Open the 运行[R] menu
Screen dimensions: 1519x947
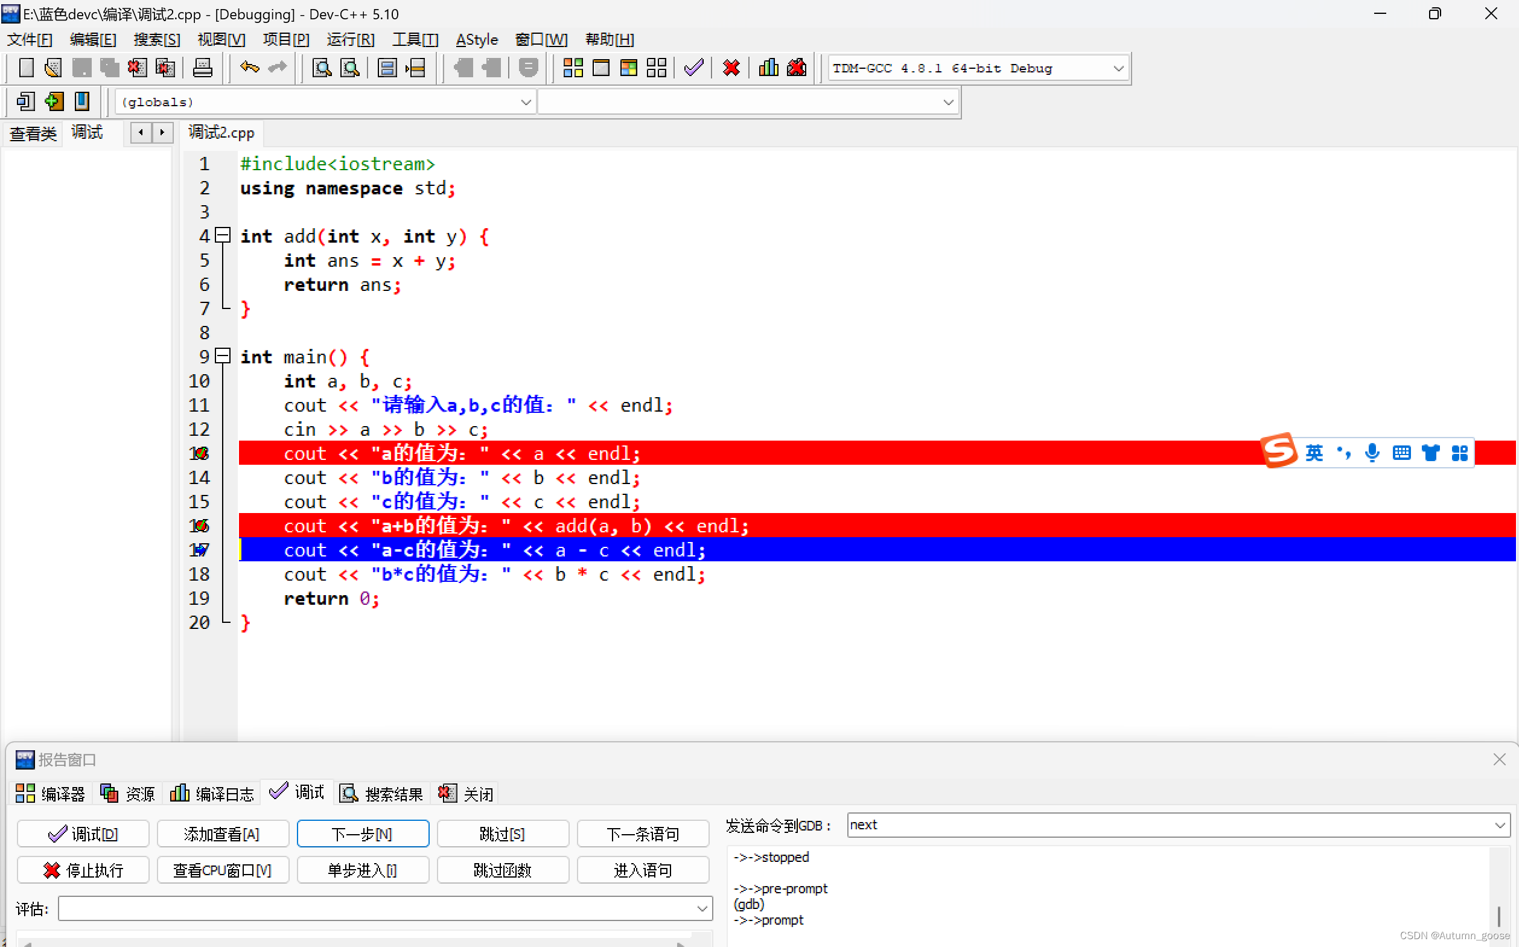coord(350,39)
